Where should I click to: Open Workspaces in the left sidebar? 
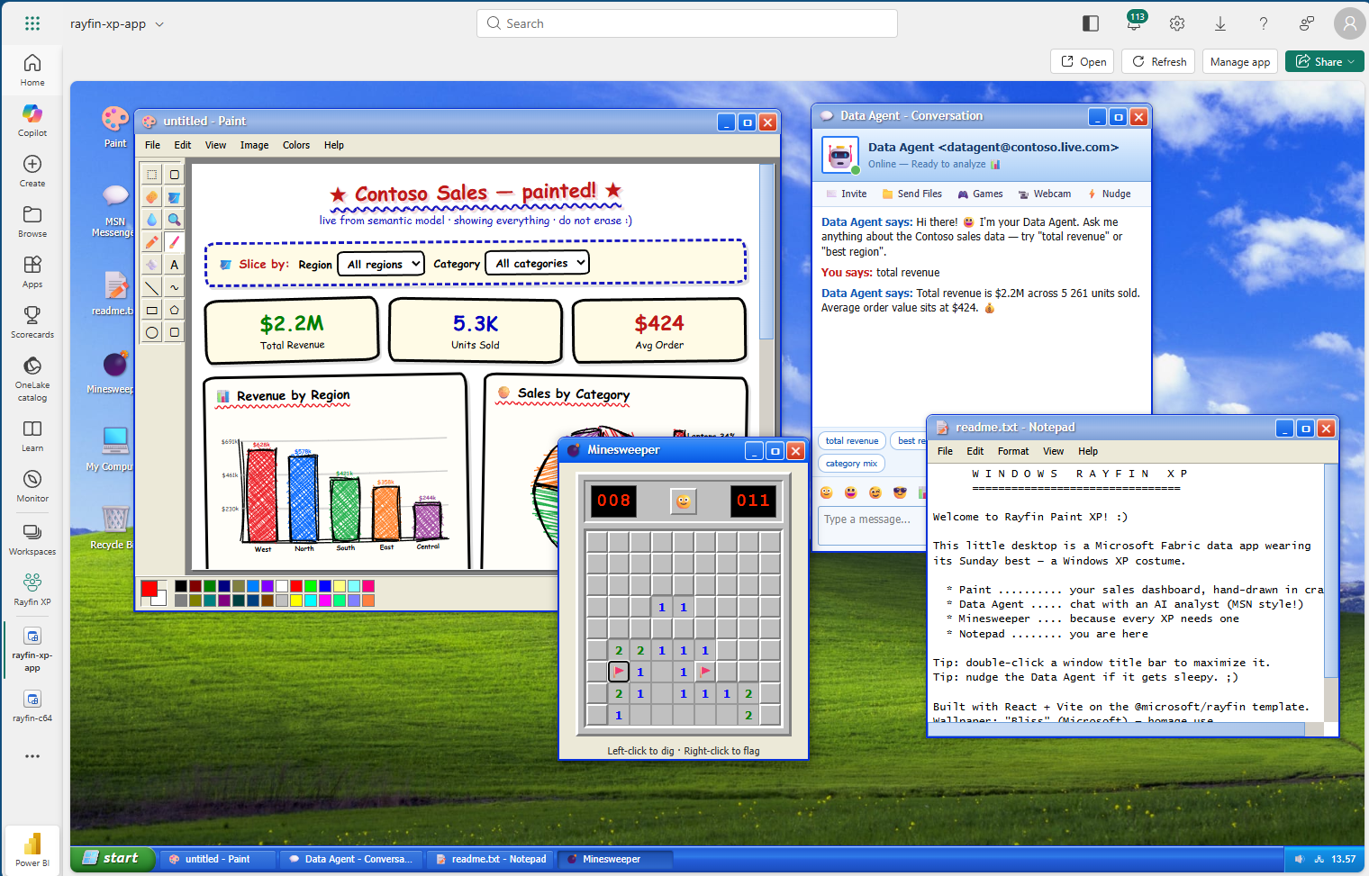pos(32,538)
